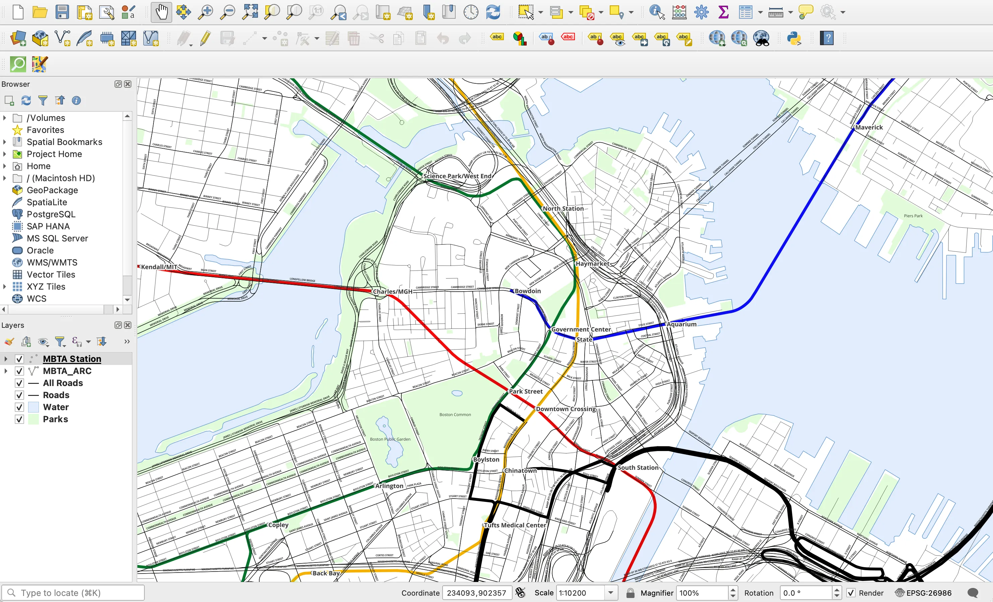The width and height of the screenshot is (993, 602).
Task: Uncheck the All Roads layer
Action: [19, 383]
